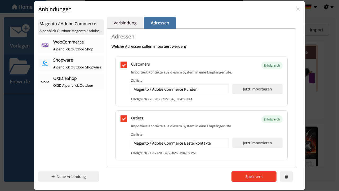Click the WooCommerce logo icon

point(45,45)
